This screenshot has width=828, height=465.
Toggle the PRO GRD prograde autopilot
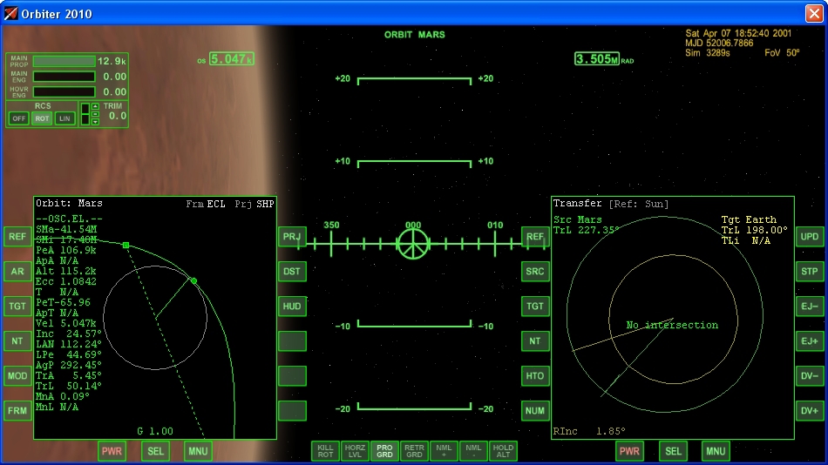(x=384, y=450)
